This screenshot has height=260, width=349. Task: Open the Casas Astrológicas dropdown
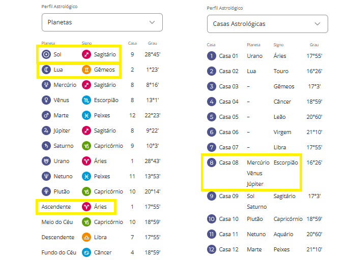coord(267,24)
